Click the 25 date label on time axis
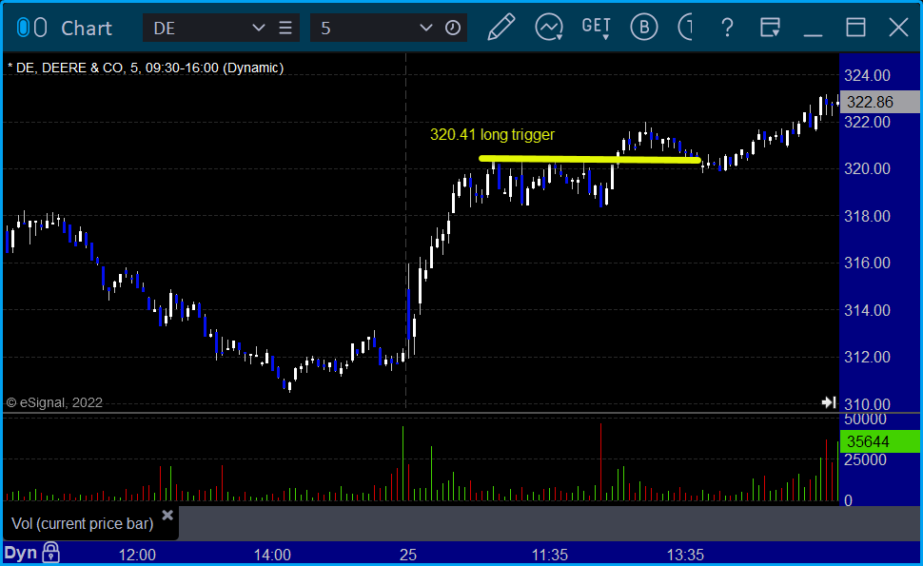This screenshot has height=566, width=923. tap(408, 555)
